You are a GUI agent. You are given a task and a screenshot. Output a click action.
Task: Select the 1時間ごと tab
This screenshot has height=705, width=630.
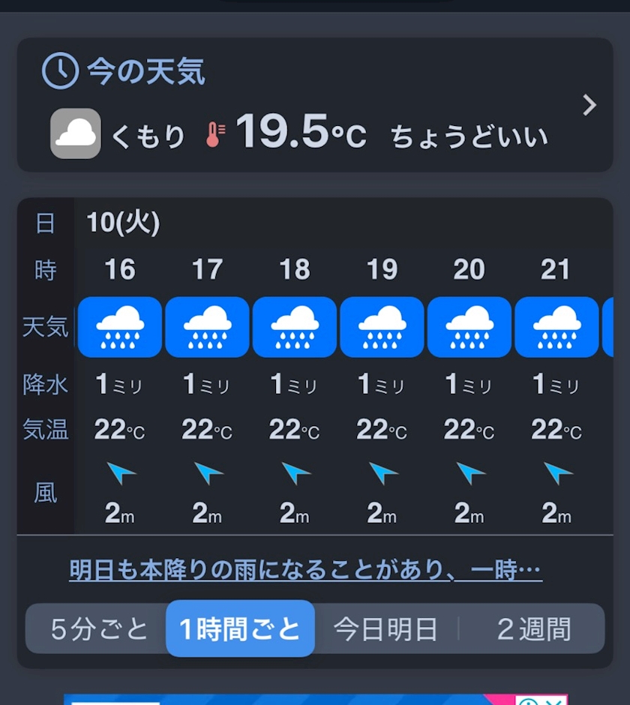point(240,629)
